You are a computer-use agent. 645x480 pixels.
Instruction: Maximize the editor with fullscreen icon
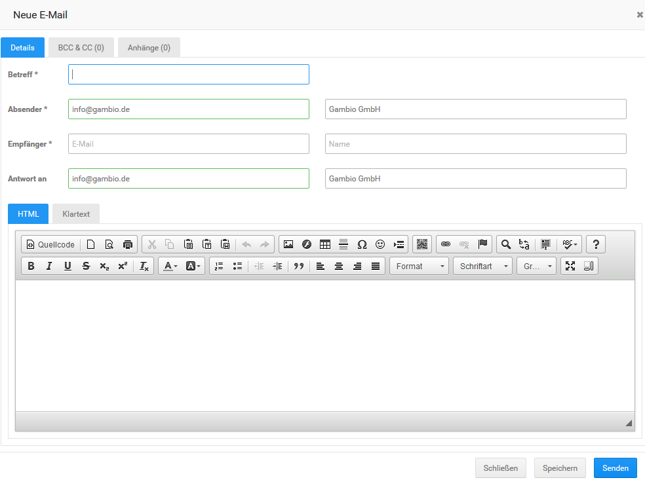pyautogui.click(x=570, y=266)
